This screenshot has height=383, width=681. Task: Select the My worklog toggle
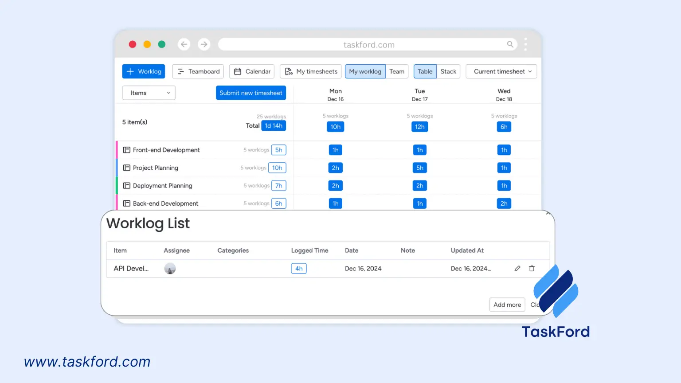coord(365,71)
